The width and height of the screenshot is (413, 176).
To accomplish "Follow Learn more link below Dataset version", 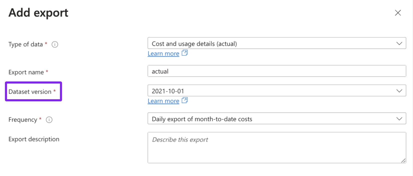I will click(163, 101).
